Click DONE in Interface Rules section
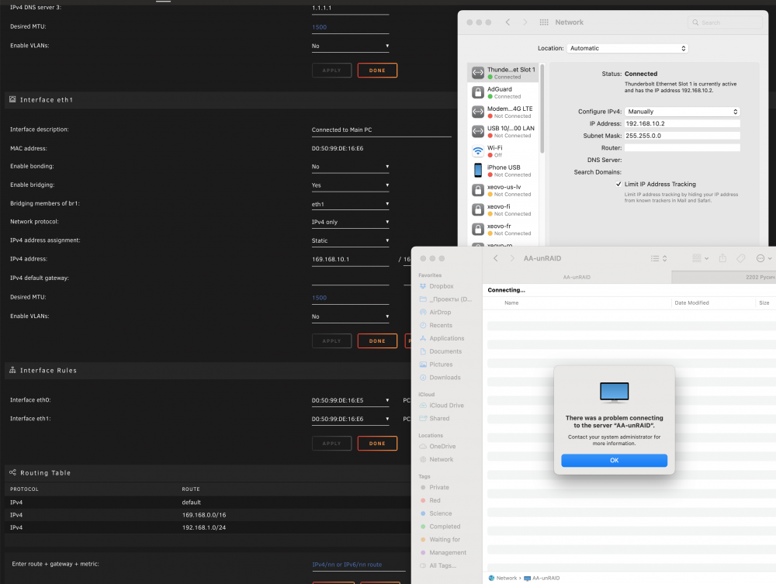 point(377,443)
